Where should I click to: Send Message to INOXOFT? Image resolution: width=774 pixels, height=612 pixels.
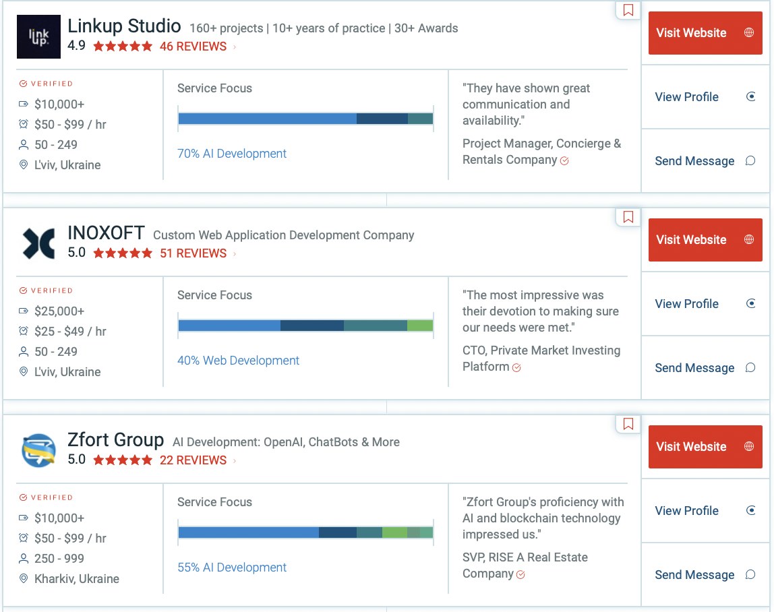point(705,368)
